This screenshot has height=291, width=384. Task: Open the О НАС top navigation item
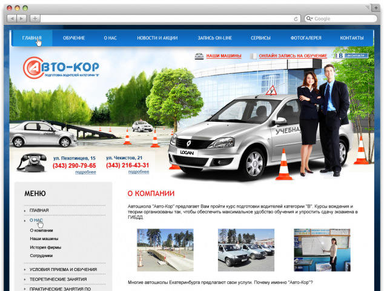pos(110,38)
